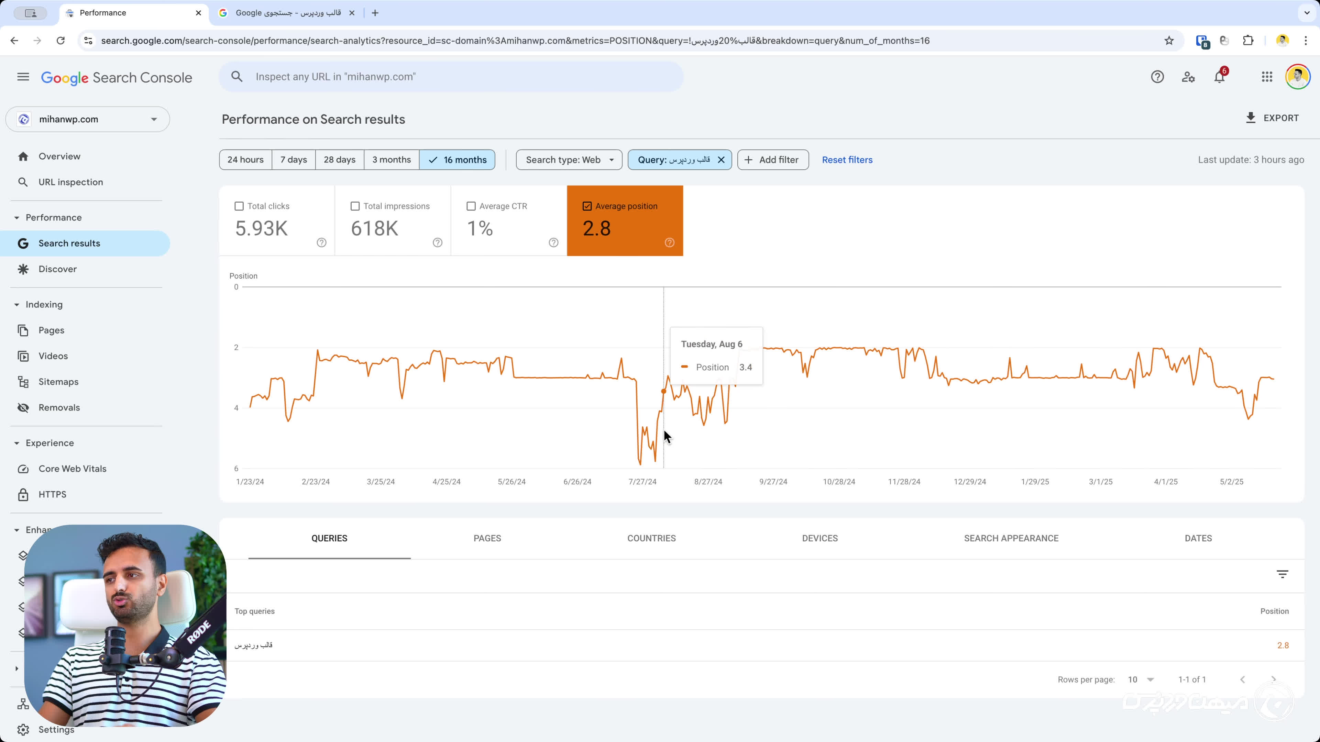Open the Chrome tab search dropdown arrow
Image resolution: width=1320 pixels, height=742 pixels.
[x=1306, y=13]
